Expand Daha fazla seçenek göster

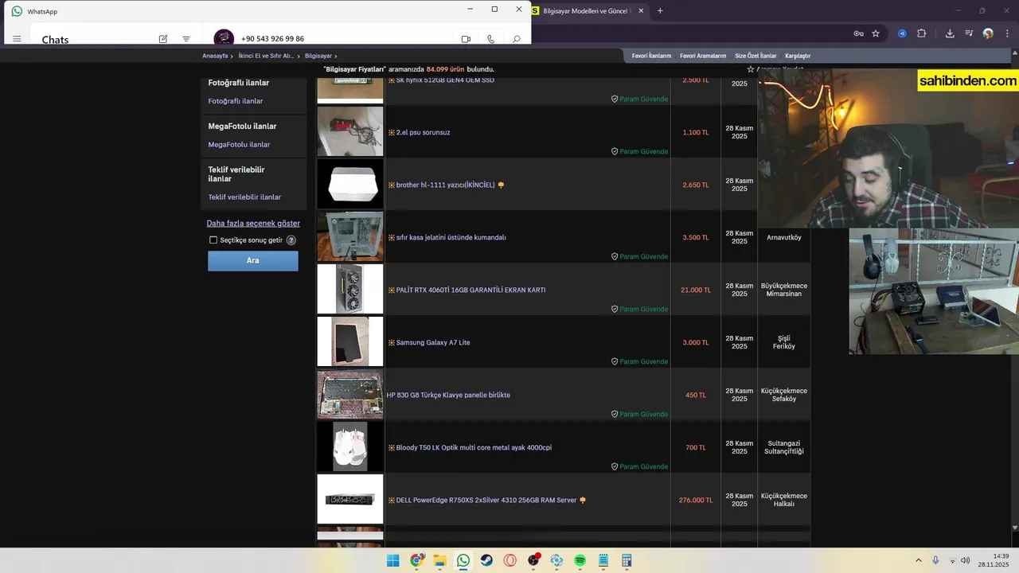pyautogui.click(x=253, y=223)
